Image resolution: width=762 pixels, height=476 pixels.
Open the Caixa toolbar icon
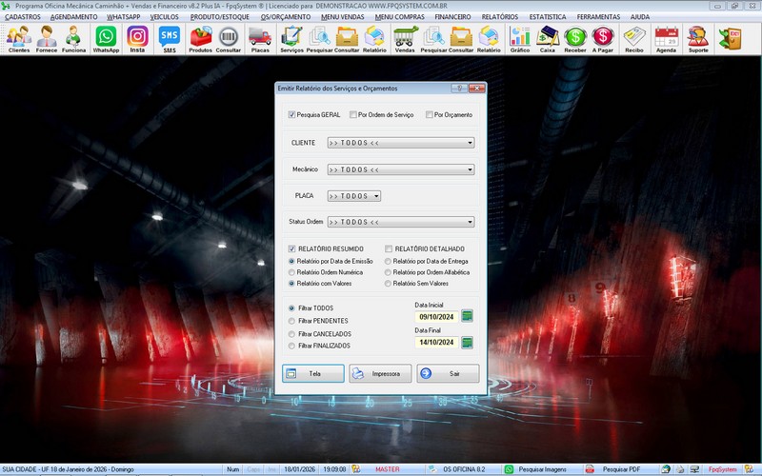[548, 38]
